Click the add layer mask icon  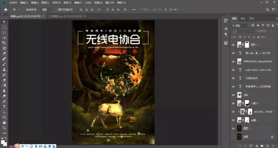coord(251,146)
